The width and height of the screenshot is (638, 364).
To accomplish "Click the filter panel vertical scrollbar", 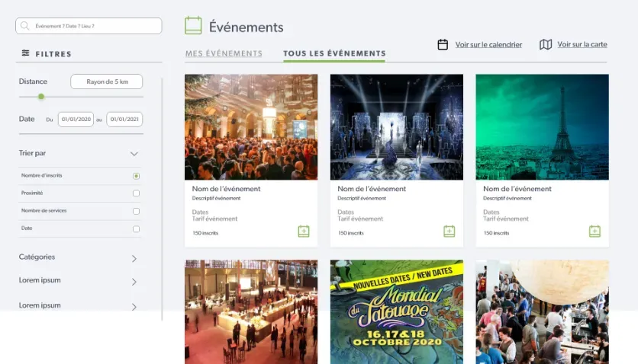I will click(x=162, y=199).
